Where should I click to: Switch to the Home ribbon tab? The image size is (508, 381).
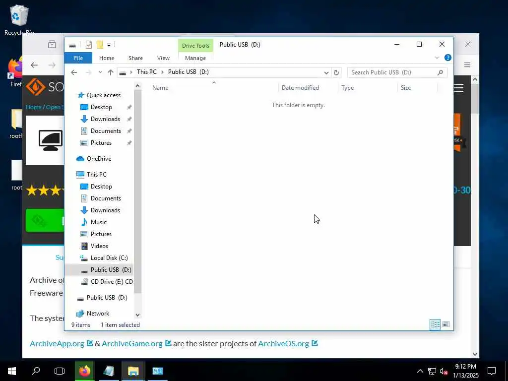click(107, 58)
